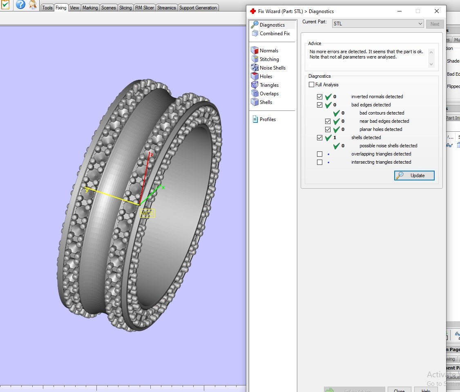Uncheck inverted normals detected checkbox
Image resolution: width=460 pixels, height=392 pixels.
[x=319, y=97]
